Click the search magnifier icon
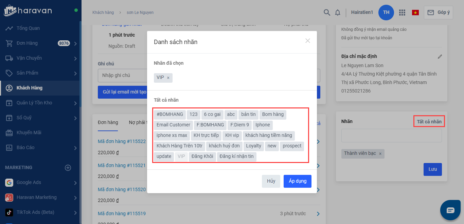 pyautogui.click(x=327, y=13)
